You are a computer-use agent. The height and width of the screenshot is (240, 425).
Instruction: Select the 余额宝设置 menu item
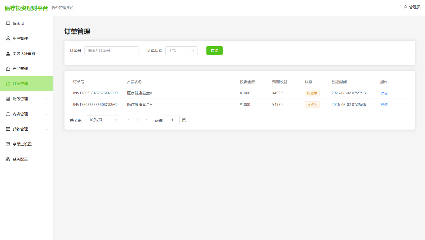27,144
